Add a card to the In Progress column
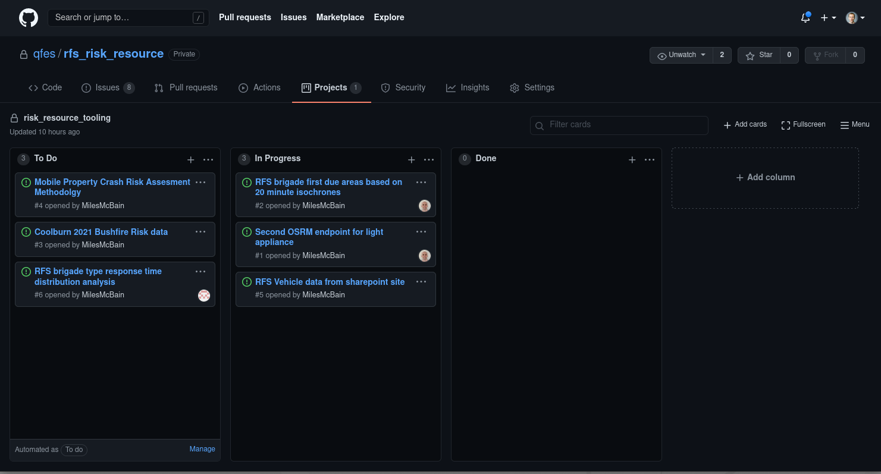Screen dimensions: 881x474 tap(411, 159)
